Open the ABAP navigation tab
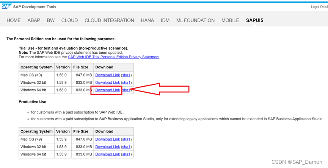 click(x=34, y=20)
